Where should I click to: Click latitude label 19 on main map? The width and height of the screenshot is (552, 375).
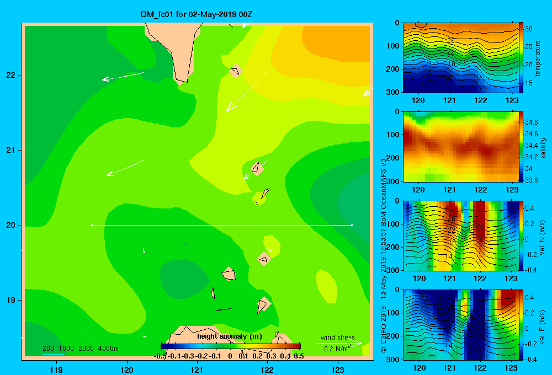11,300
